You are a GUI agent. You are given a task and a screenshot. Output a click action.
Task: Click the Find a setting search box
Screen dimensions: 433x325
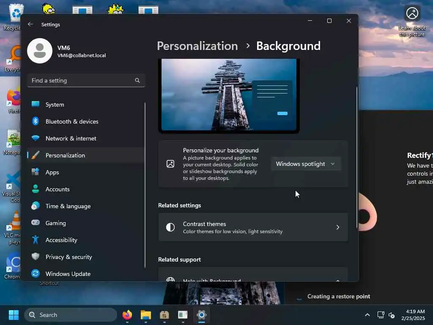pyautogui.click(x=86, y=80)
